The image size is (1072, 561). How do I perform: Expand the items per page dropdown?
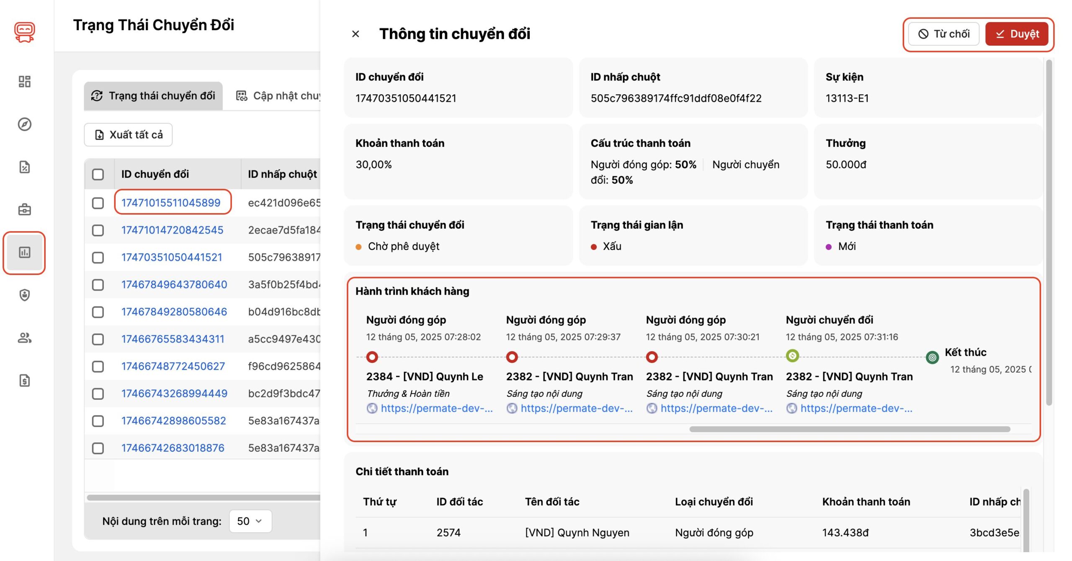[x=250, y=521]
